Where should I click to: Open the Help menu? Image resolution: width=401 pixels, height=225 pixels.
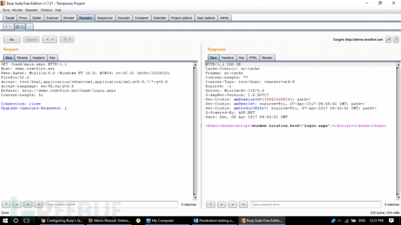58,10
